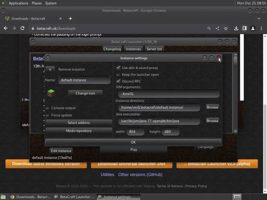Go back in Chrome browser history
Image resolution: width=267 pixels, height=200 pixels.
click(6, 28)
